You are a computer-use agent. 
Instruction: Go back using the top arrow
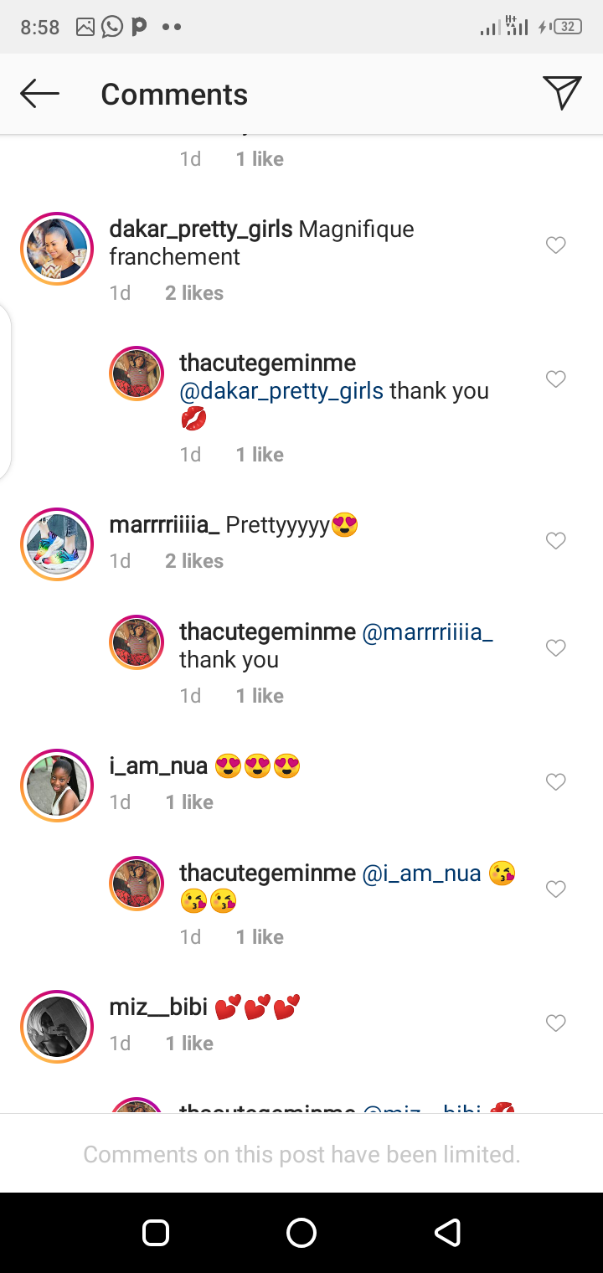coord(39,94)
